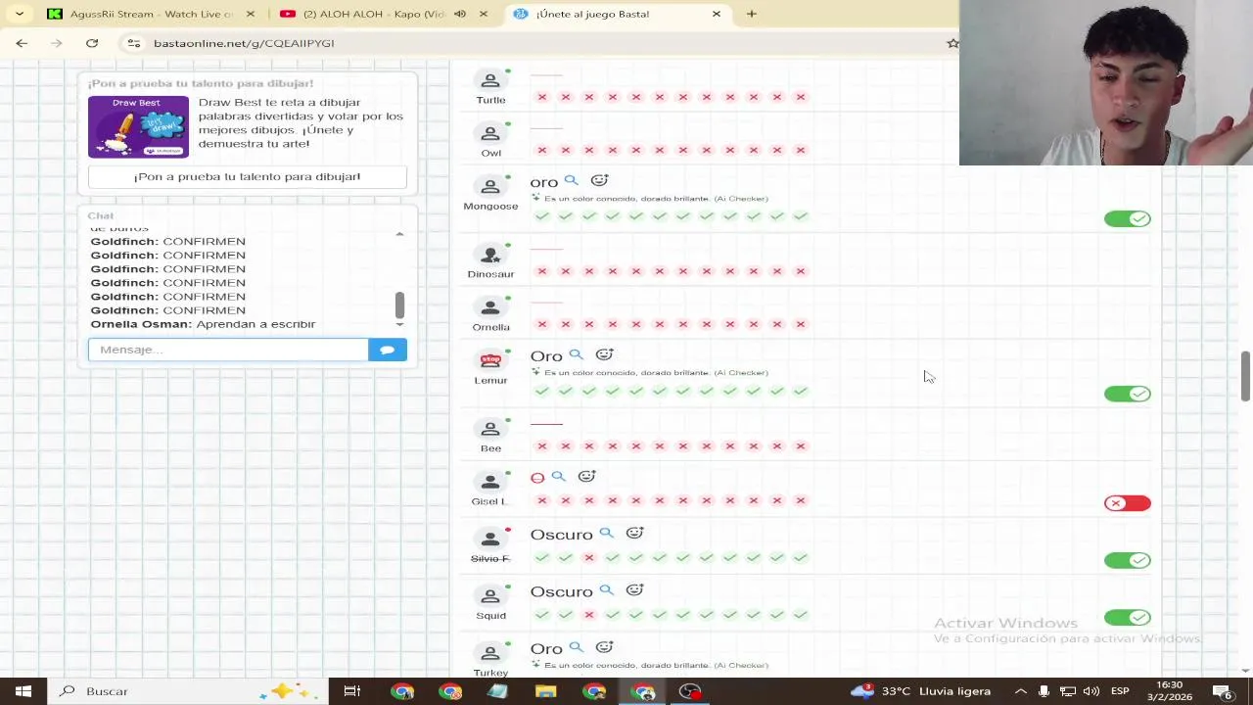React to Squid's Oscuro answer

pyautogui.click(x=635, y=590)
